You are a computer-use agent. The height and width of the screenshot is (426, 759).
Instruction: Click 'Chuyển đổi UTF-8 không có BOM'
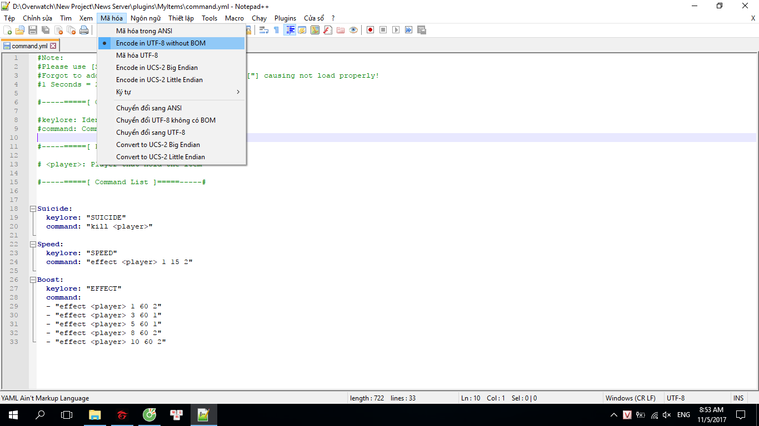coord(171,120)
